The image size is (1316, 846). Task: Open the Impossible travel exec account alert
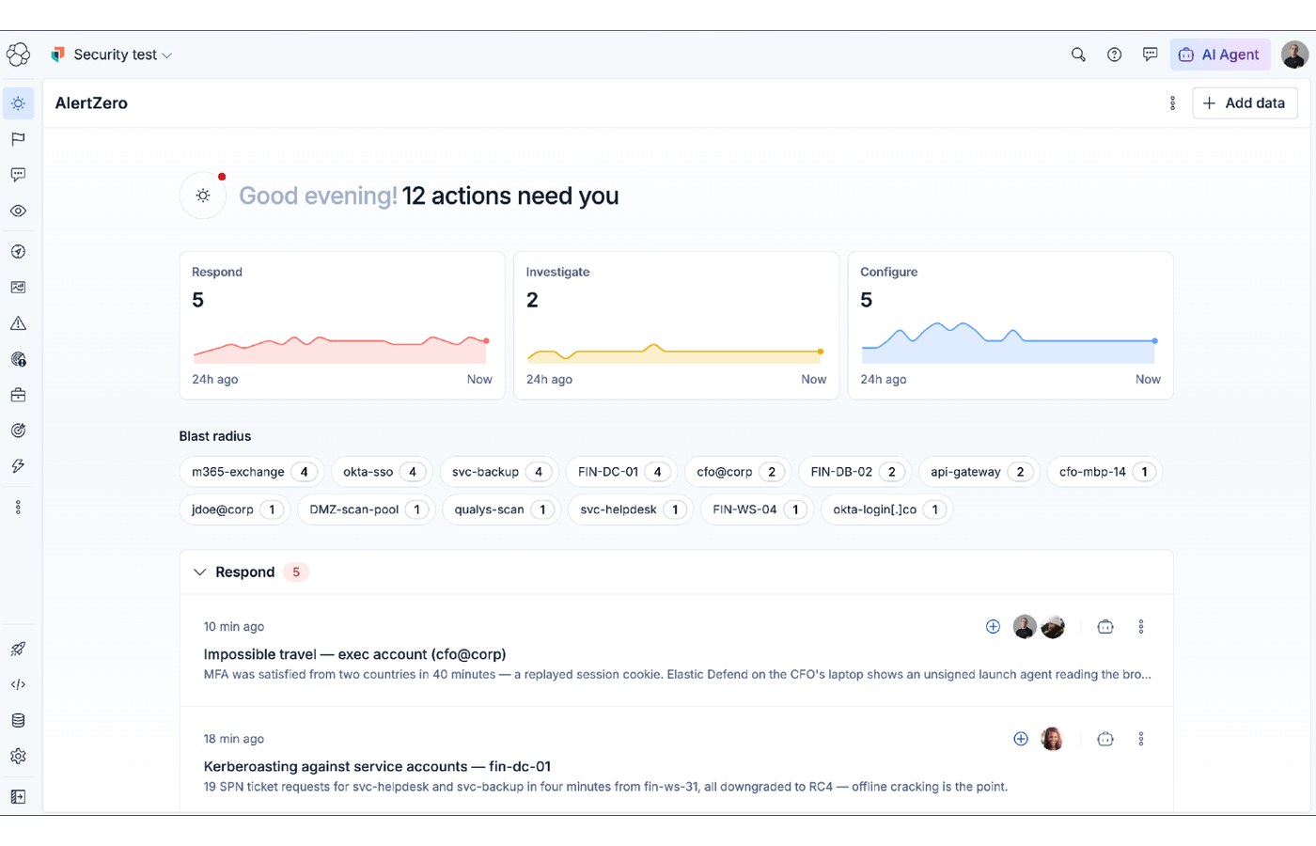click(x=354, y=654)
